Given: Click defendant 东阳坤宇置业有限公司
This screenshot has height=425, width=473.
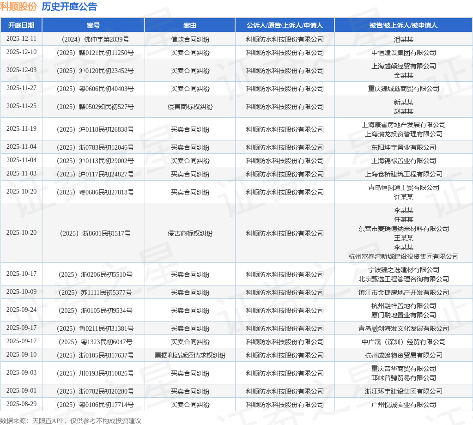Looking at the screenshot, I should [404, 147].
